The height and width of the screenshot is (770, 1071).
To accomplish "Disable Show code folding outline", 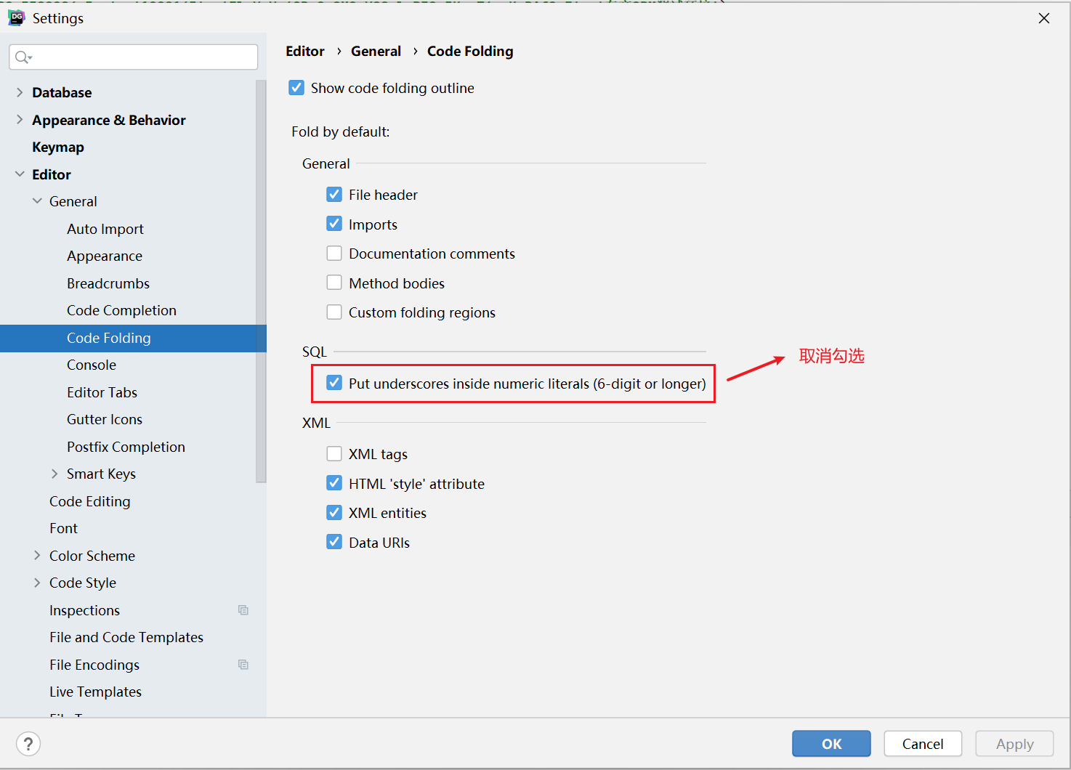I will [296, 88].
